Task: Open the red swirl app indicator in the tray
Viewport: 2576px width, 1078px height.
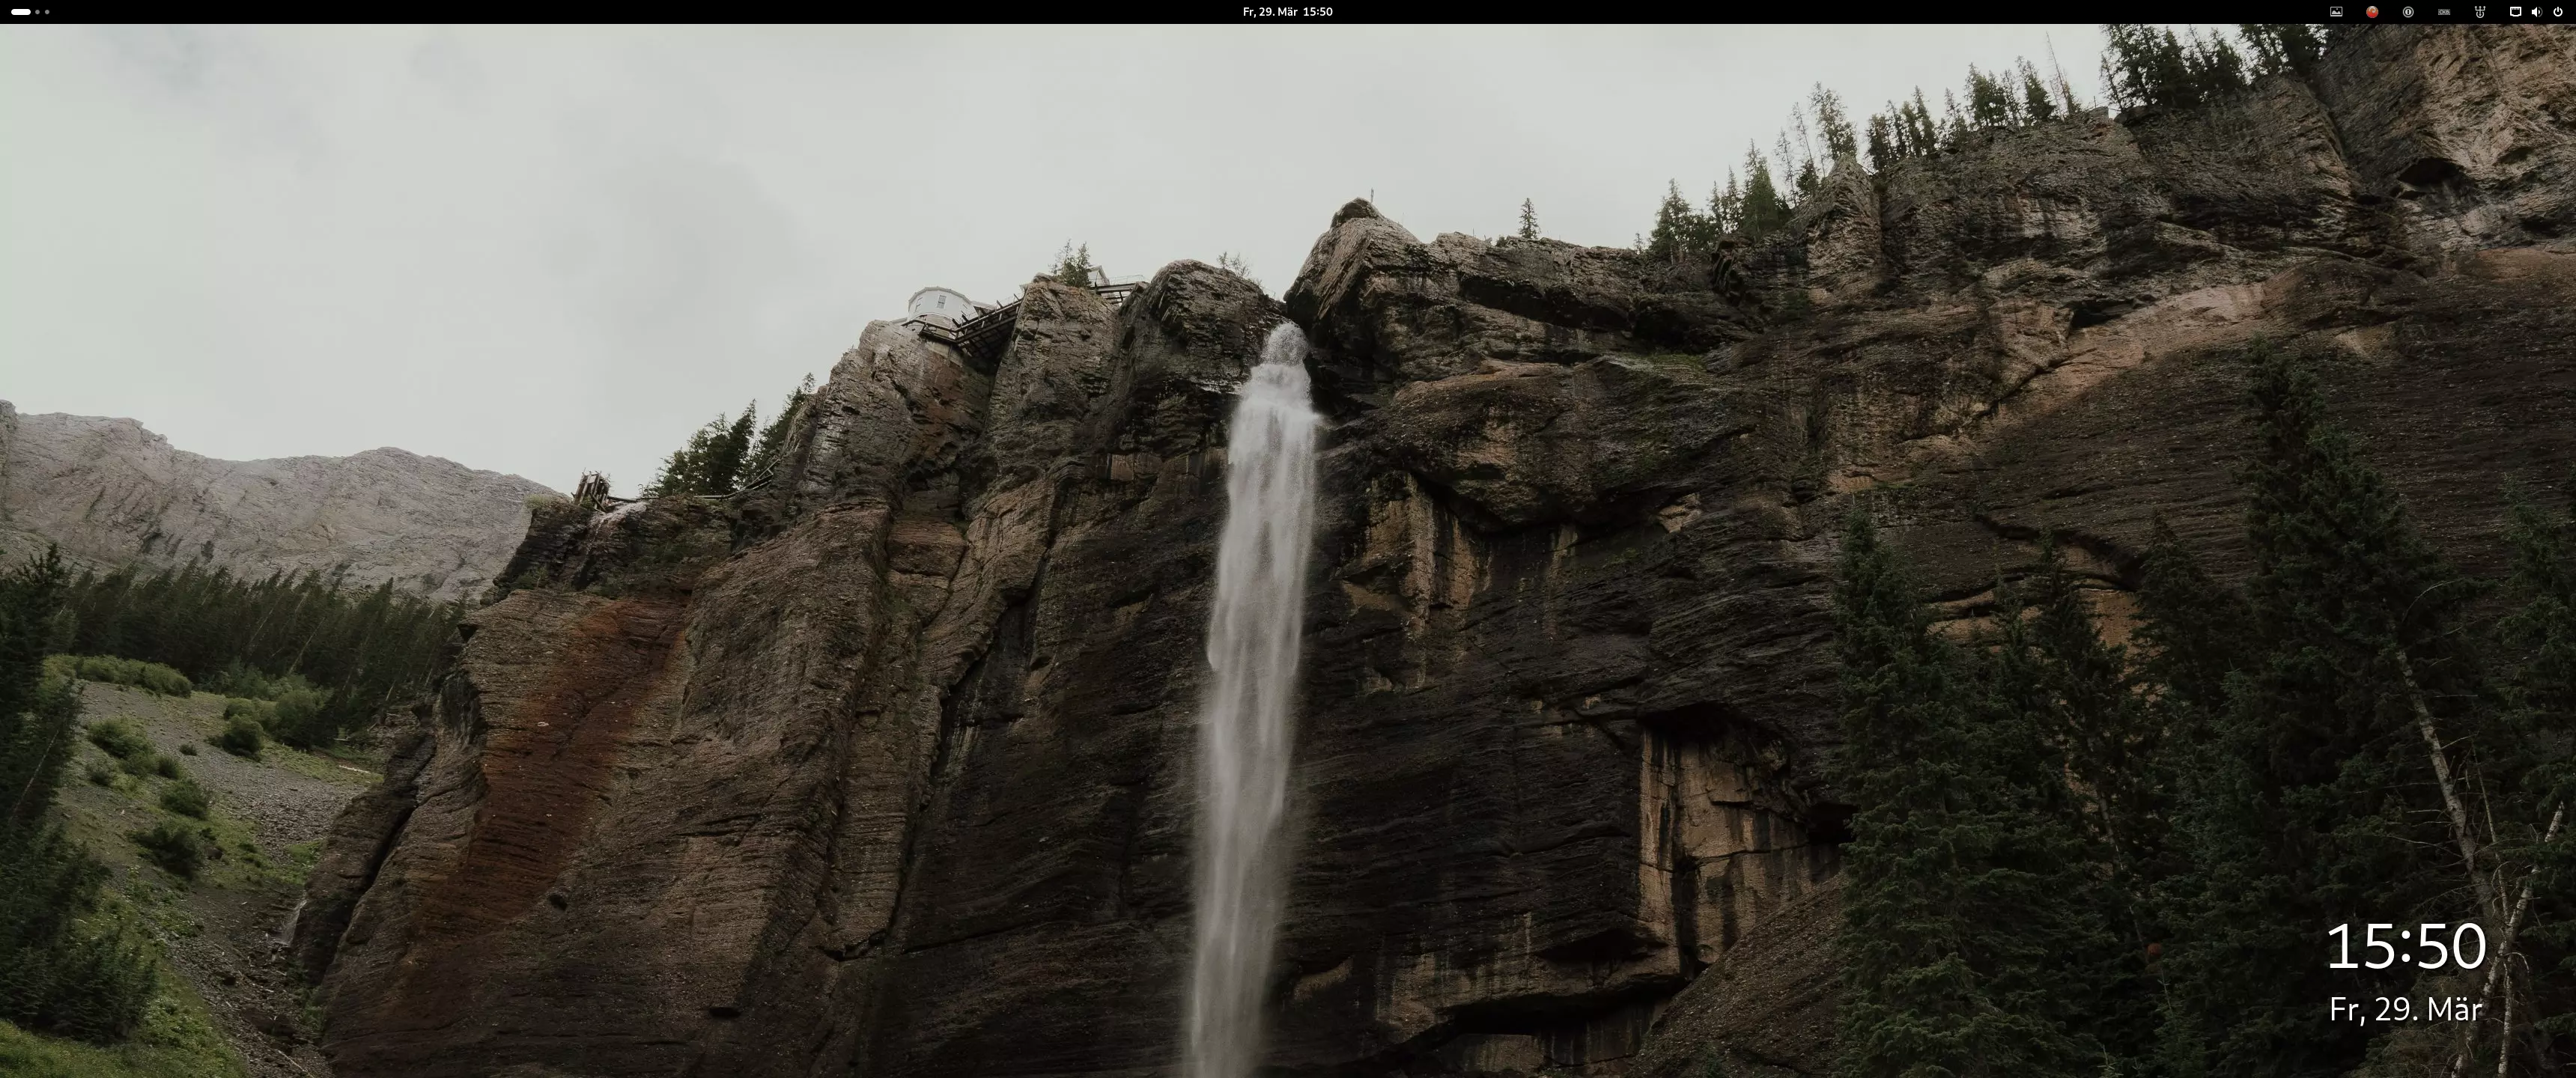Action: tap(2372, 12)
